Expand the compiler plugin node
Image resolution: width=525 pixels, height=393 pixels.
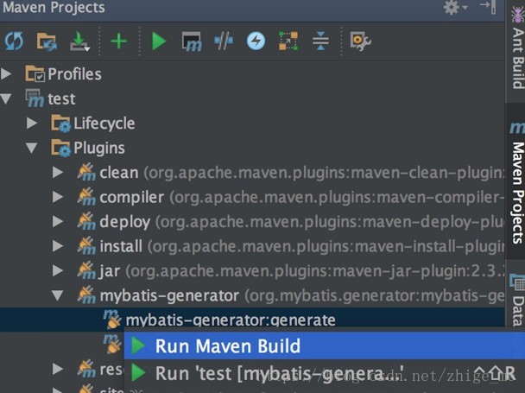(58, 197)
